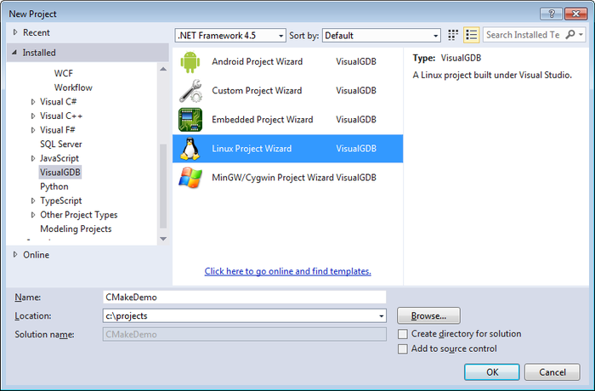The height and width of the screenshot is (391, 595).
Task: Tick the Add to source control checkbox
Action: (403, 348)
